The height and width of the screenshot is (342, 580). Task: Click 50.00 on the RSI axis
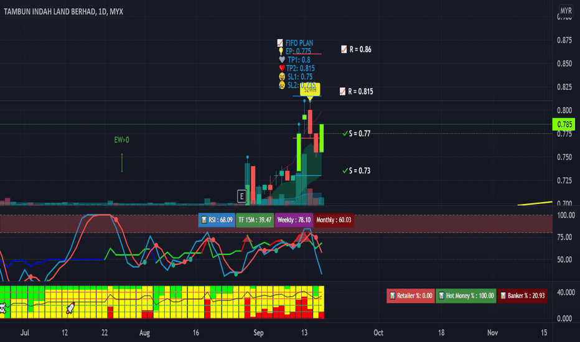(566, 259)
